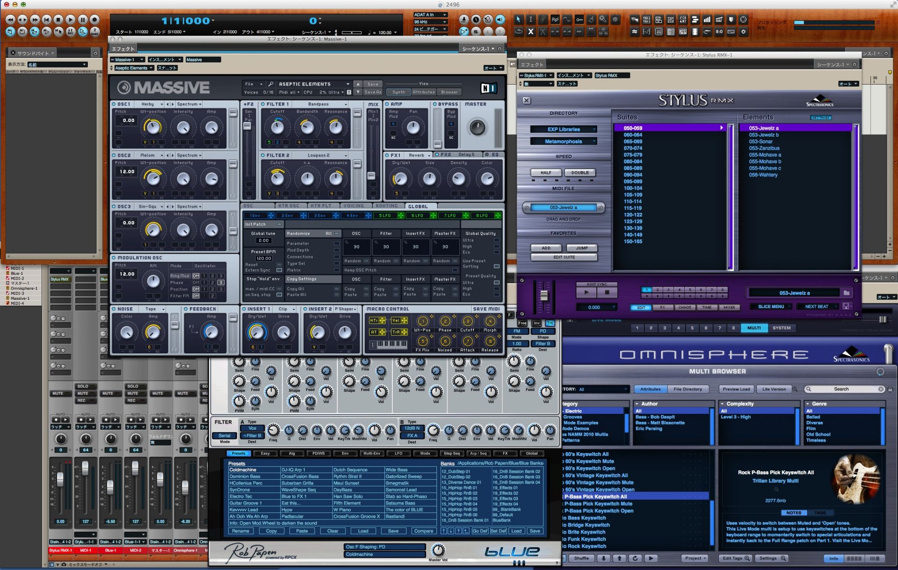Open Stylus RMX CHAOS page
The height and width of the screenshot is (570, 898).
[685, 308]
